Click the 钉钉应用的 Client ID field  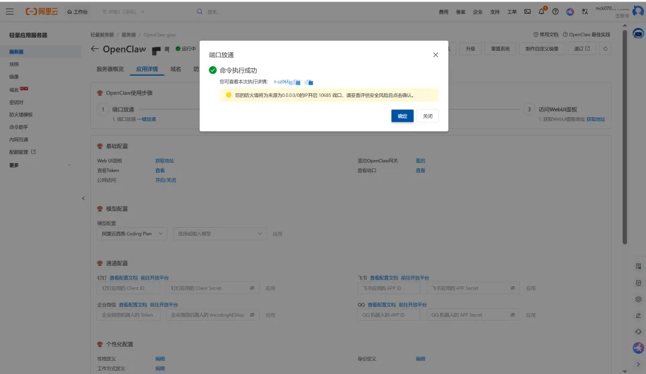point(129,288)
